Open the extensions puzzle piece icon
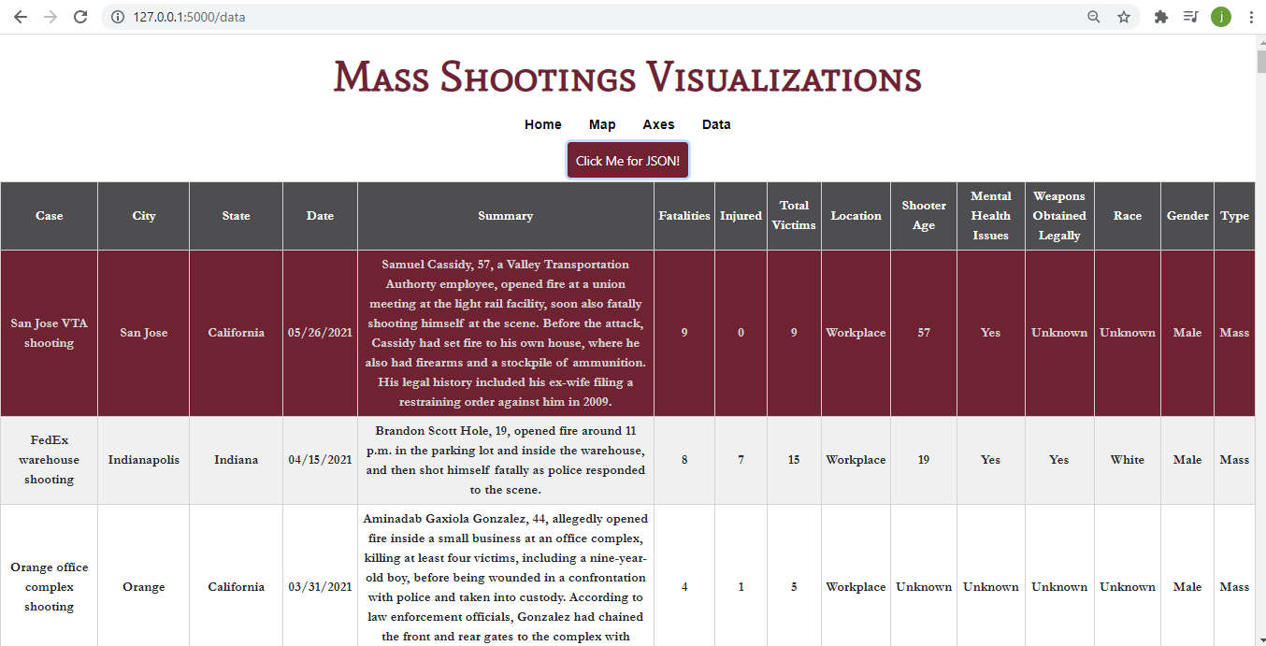This screenshot has width=1266, height=646. pos(1160,16)
